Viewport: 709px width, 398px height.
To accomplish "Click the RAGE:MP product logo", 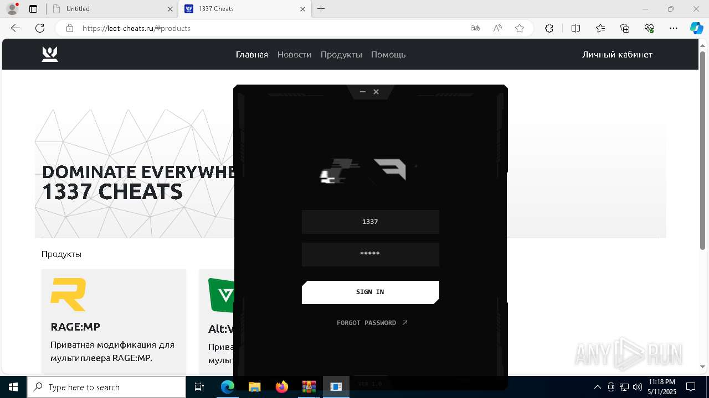I will click(68, 295).
